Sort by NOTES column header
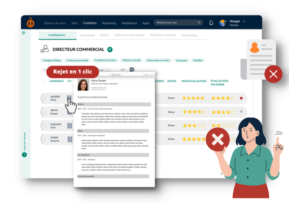 (172, 81)
